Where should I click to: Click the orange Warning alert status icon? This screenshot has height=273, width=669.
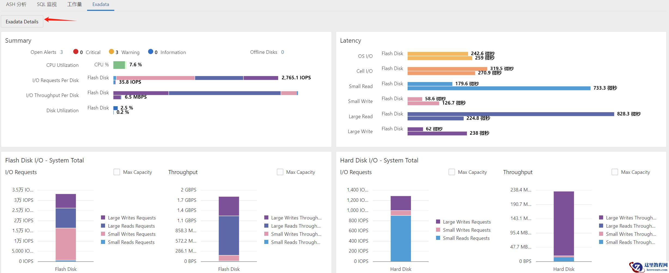tap(111, 52)
